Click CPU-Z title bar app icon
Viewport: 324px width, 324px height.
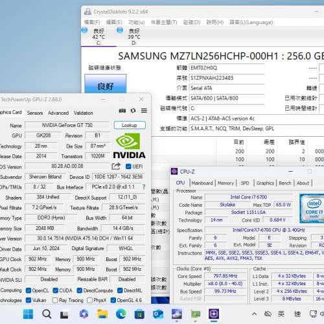click(174, 172)
